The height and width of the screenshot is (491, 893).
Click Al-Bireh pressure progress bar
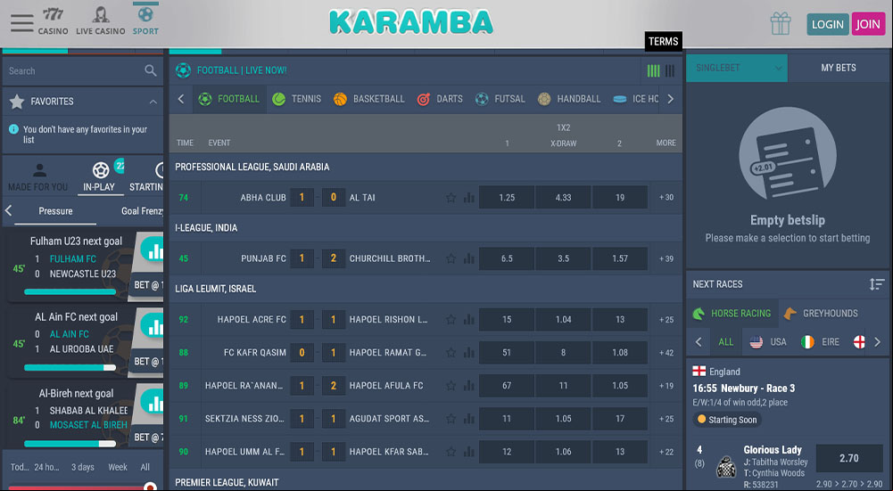tap(70, 444)
